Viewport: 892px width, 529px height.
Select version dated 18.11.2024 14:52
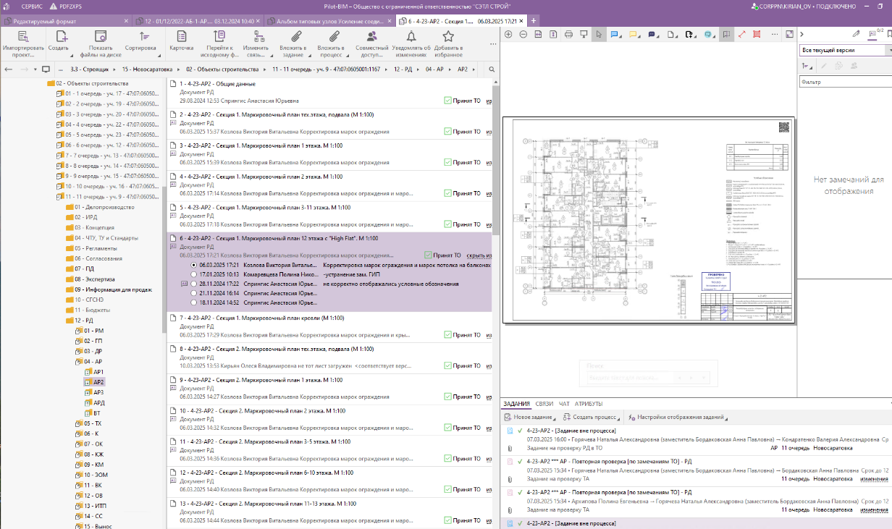click(x=193, y=303)
